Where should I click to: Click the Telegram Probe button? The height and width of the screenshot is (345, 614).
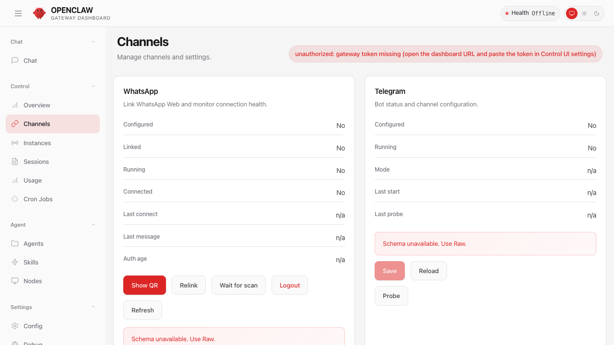click(391, 296)
